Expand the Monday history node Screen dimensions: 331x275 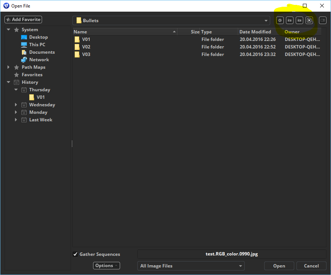[16, 112]
